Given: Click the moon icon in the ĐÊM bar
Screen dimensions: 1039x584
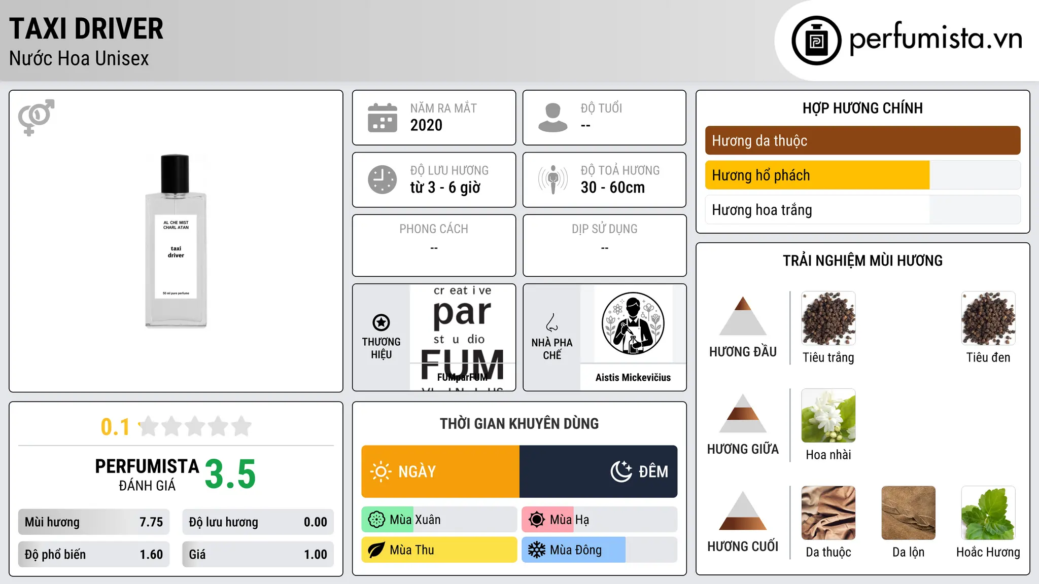Looking at the screenshot, I should pos(621,471).
